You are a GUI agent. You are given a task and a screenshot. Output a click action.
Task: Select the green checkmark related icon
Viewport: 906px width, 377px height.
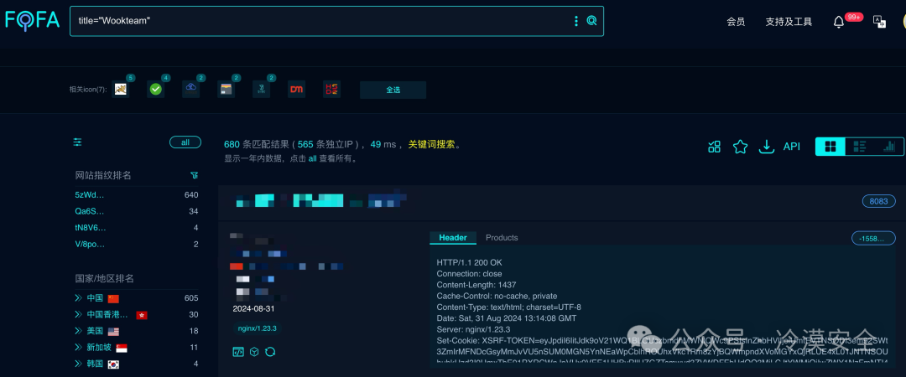[x=155, y=89]
